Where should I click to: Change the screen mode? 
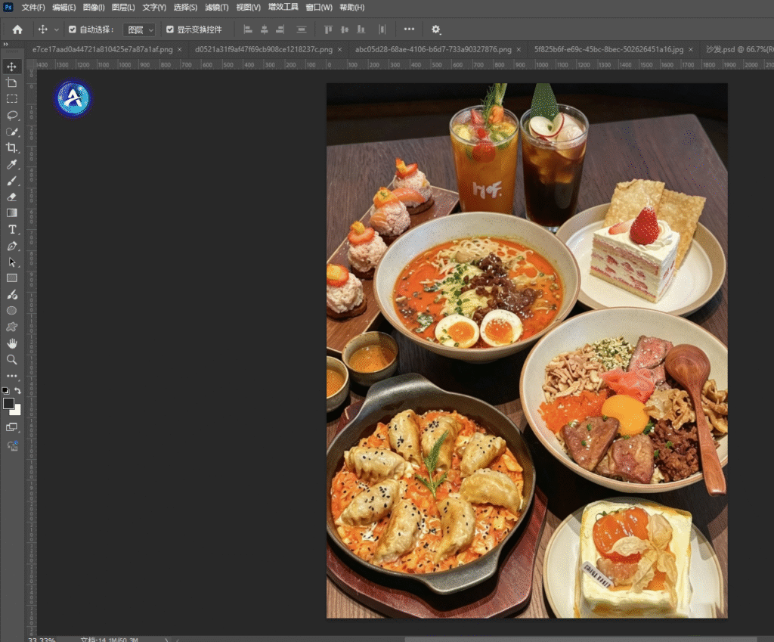coord(12,427)
